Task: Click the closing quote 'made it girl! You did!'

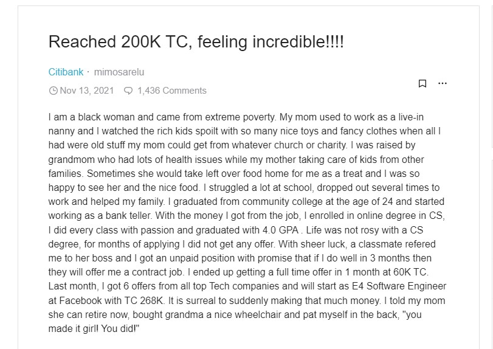Action: [96, 327]
